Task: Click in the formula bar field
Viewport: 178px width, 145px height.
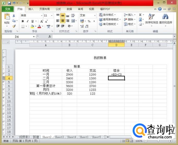Action: click(112, 36)
